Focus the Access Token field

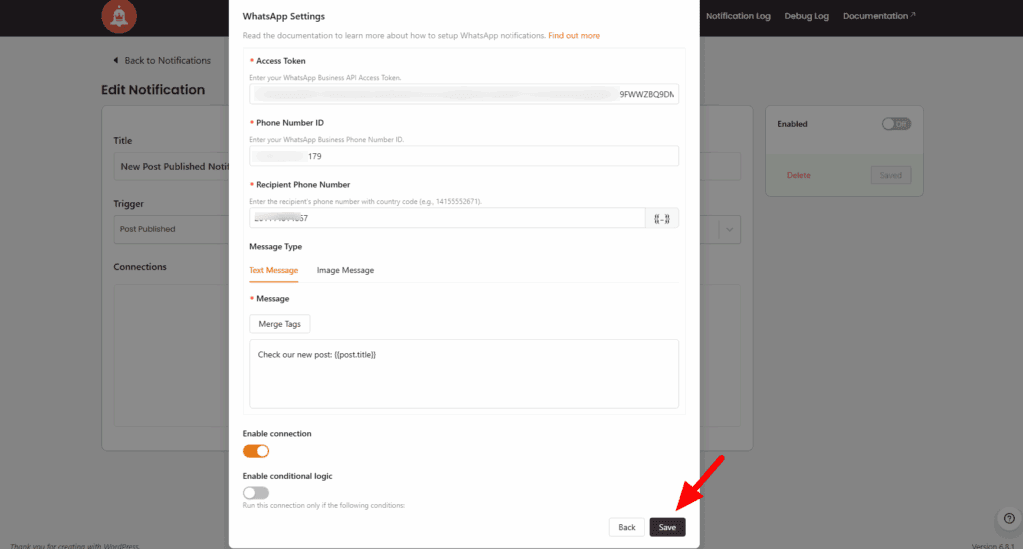464,94
